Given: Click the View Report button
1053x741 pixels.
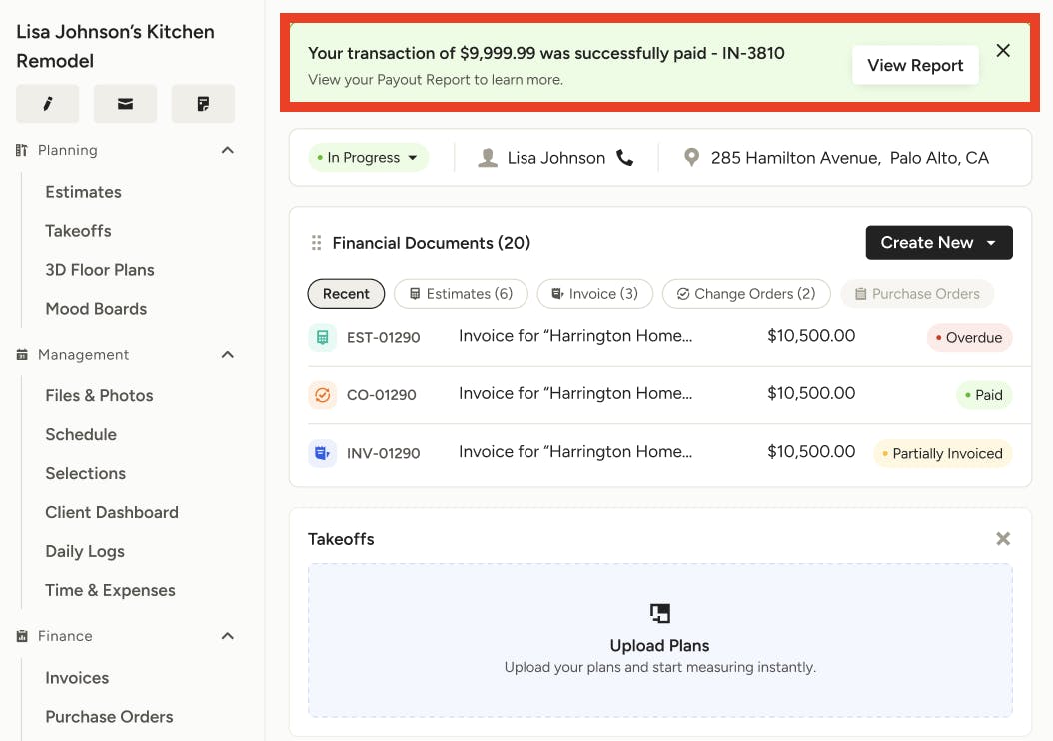Looking at the screenshot, I should click(914, 65).
